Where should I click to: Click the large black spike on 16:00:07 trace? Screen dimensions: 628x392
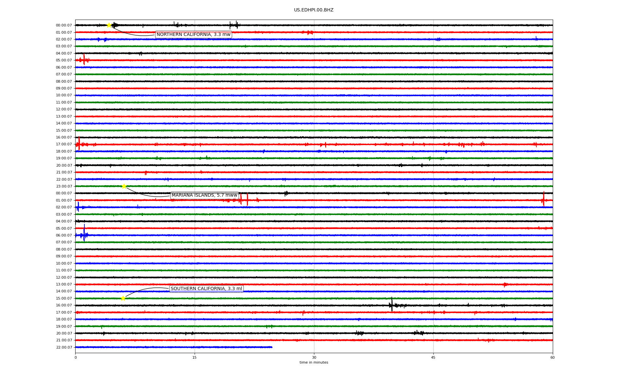(x=392, y=304)
